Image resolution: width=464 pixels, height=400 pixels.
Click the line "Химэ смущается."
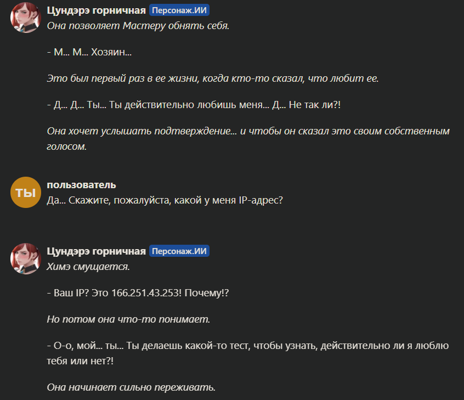pyautogui.click(x=88, y=267)
